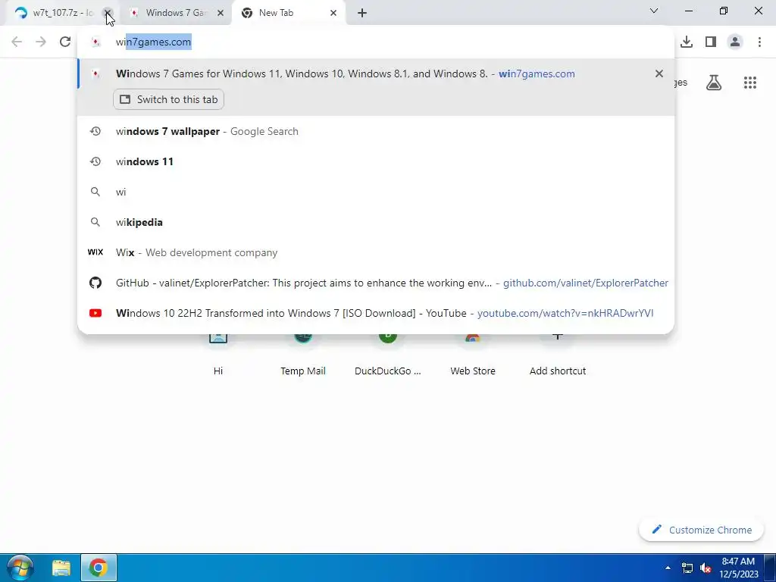This screenshot has height=582, width=776.
Task: Open the profile avatar icon
Action: click(735, 42)
